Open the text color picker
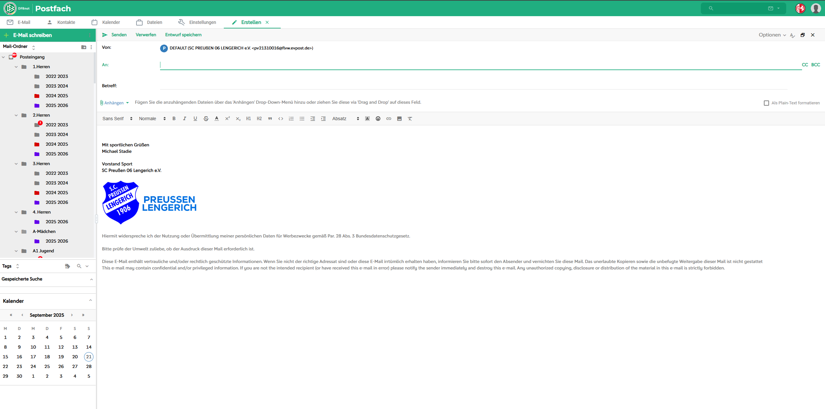This screenshot has width=825, height=409. [217, 119]
